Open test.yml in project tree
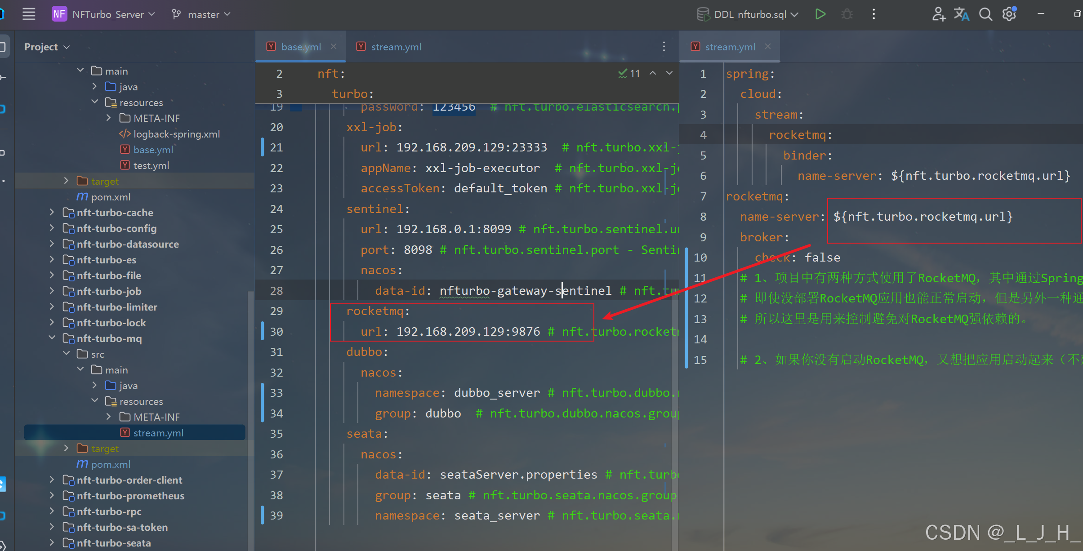This screenshot has width=1083, height=551. click(x=151, y=165)
